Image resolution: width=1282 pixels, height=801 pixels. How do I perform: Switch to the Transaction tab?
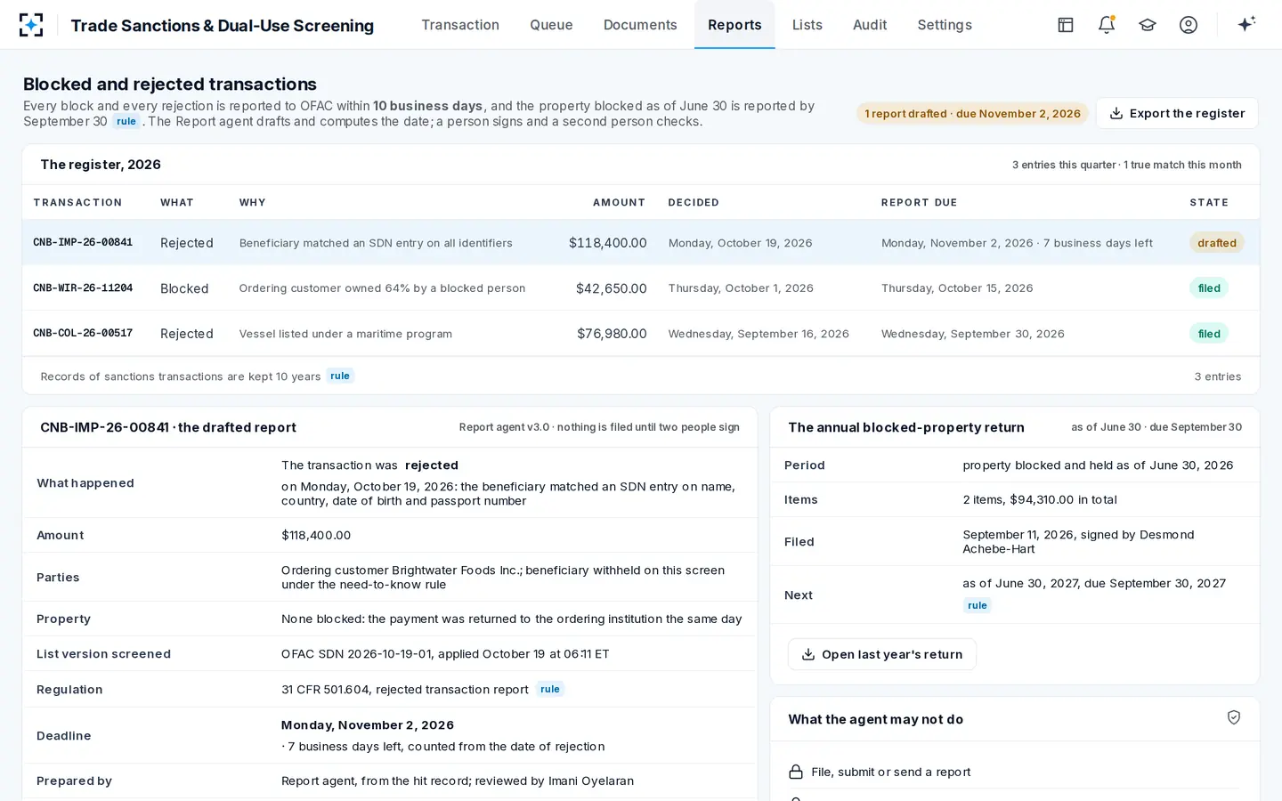(x=460, y=25)
